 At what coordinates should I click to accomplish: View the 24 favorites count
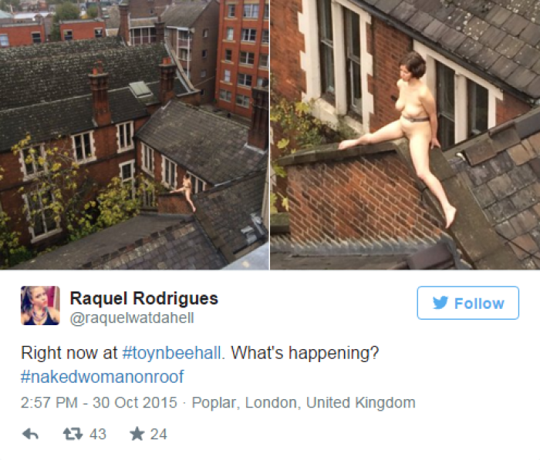point(158,435)
